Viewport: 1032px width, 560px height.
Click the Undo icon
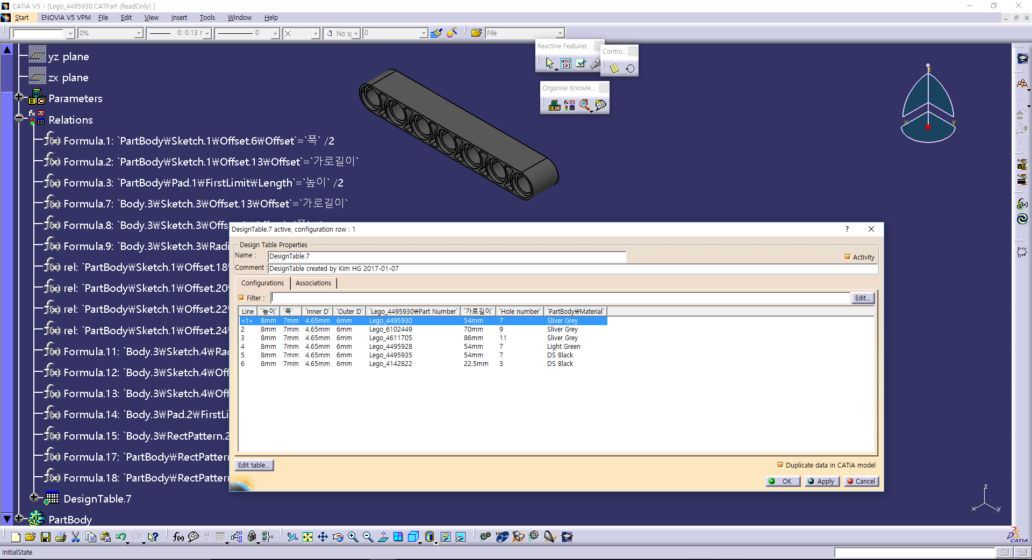click(121, 537)
